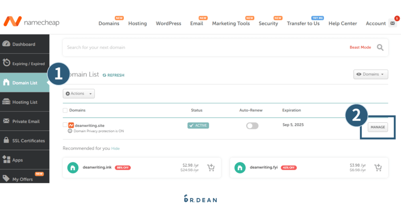This screenshot has width=401, height=209.
Task: Click the My Offers tag icon
Action: click(6, 178)
